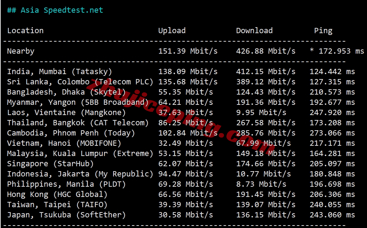This screenshot has height=228, width=367.
Task: Select 'Bangladesh, Dhaka (Skytel)' location text
Action: tap(66, 92)
